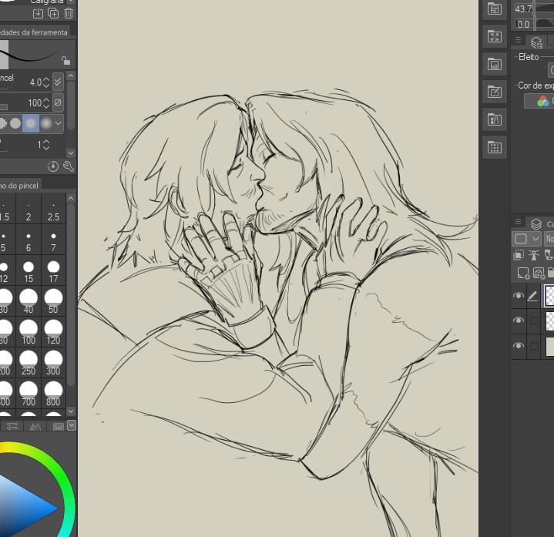Screen dimensions: 554x537
Task: Open the drawing materials folder with pencil
Action: click(495, 92)
